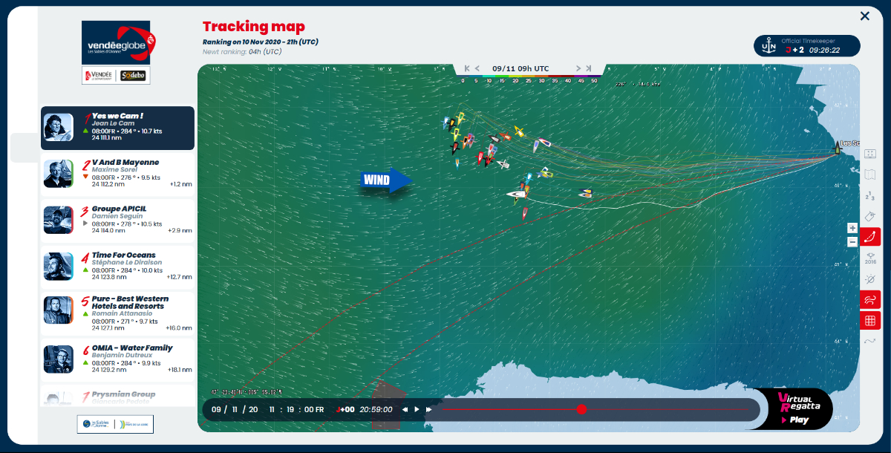Click Les Sables d'Olonne partner logo
This screenshot has width=891, height=453.
point(94,424)
